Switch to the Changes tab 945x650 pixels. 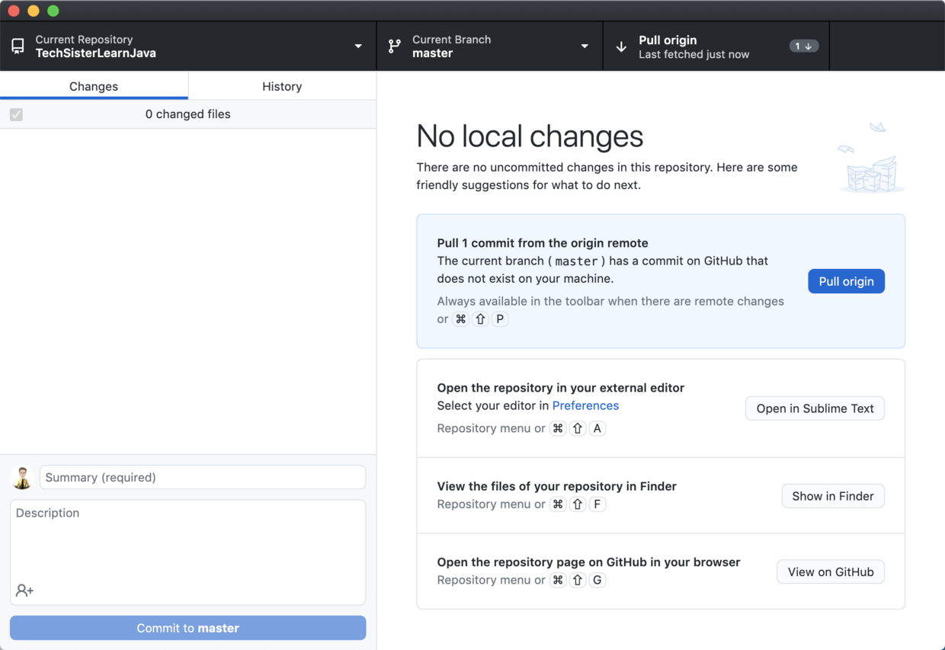coord(94,86)
